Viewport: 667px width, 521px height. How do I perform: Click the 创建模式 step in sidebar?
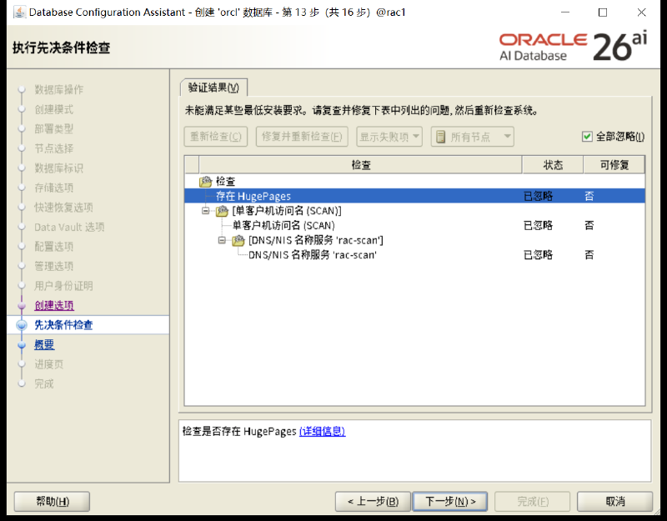click(x=53, y=109)
